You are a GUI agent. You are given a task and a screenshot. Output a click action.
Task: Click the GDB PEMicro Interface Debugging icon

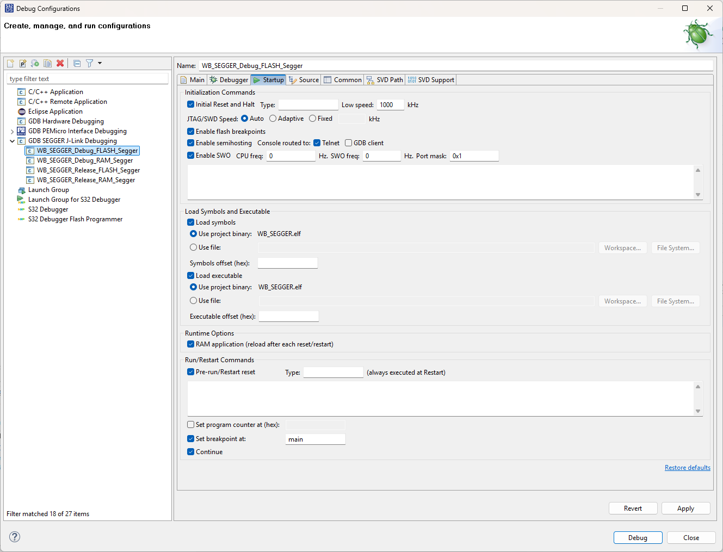tap(22, 131)
